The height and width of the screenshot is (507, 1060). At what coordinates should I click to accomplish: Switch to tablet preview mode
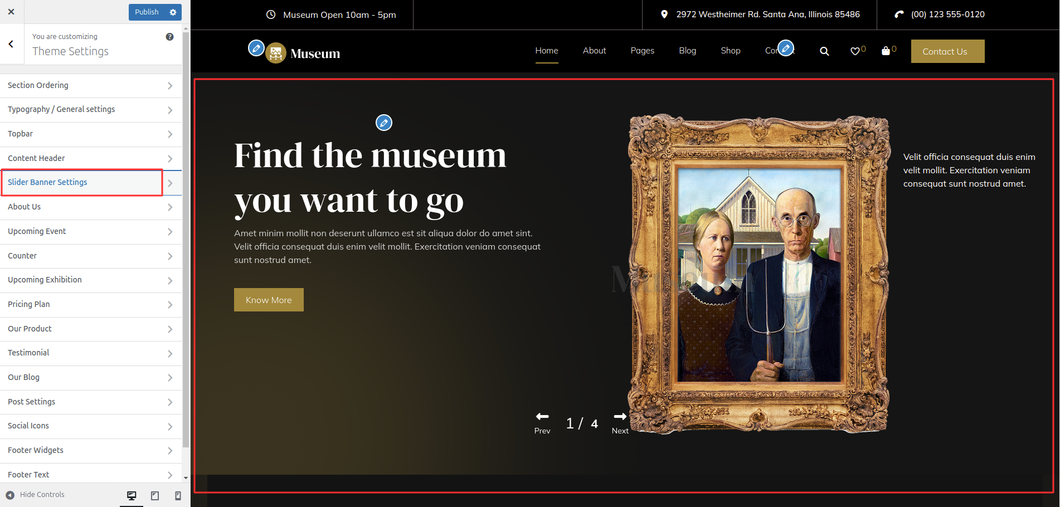pos(155,495)
